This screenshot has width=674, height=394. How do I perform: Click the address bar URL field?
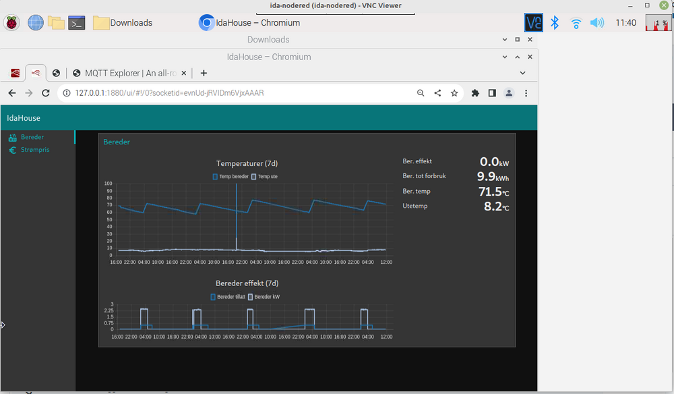[x=236, y=93]
